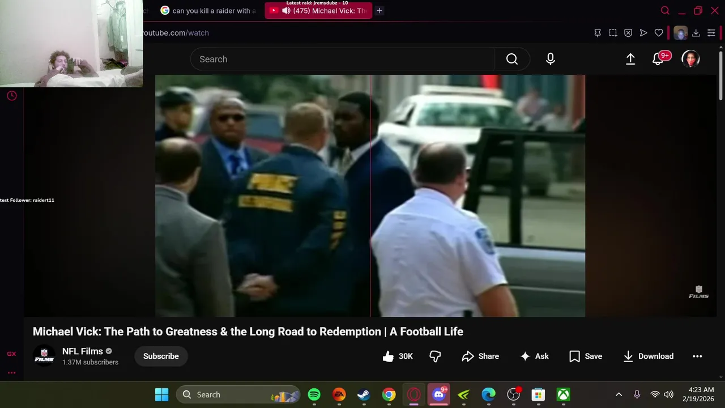Open OBS Studio from the taskbar
The height and width of the screenshot is (408, 725).
[514, 394]
